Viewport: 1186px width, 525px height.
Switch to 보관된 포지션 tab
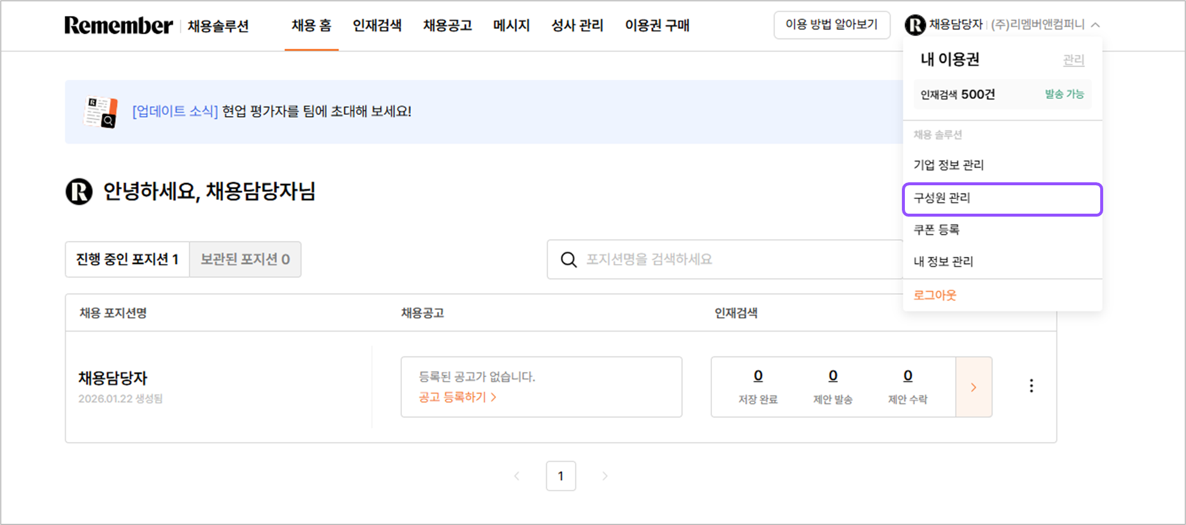245,259
